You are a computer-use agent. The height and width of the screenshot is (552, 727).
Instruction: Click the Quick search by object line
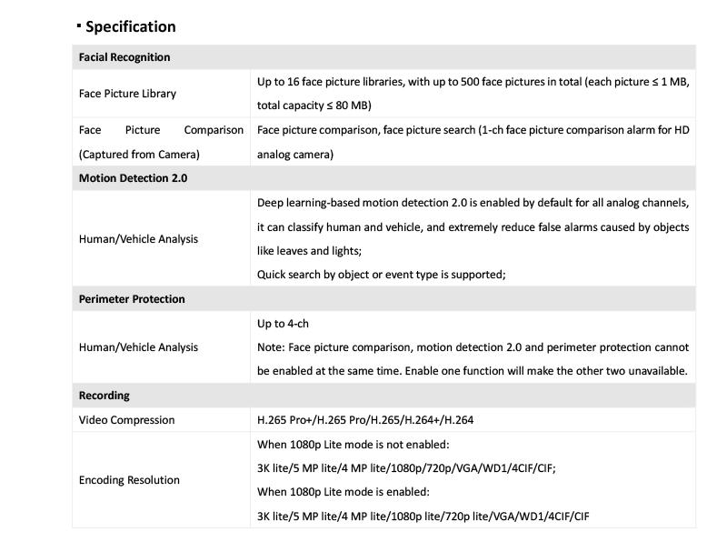click(x=381, y=274)
